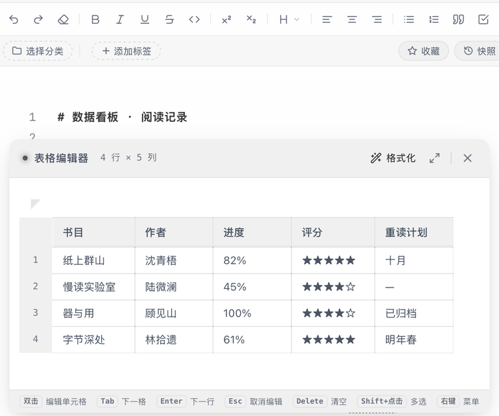The width and height of the screenshot is (499, 416).
Task: Open the 选择分类 category picker
Action: (x=38, y=51)
